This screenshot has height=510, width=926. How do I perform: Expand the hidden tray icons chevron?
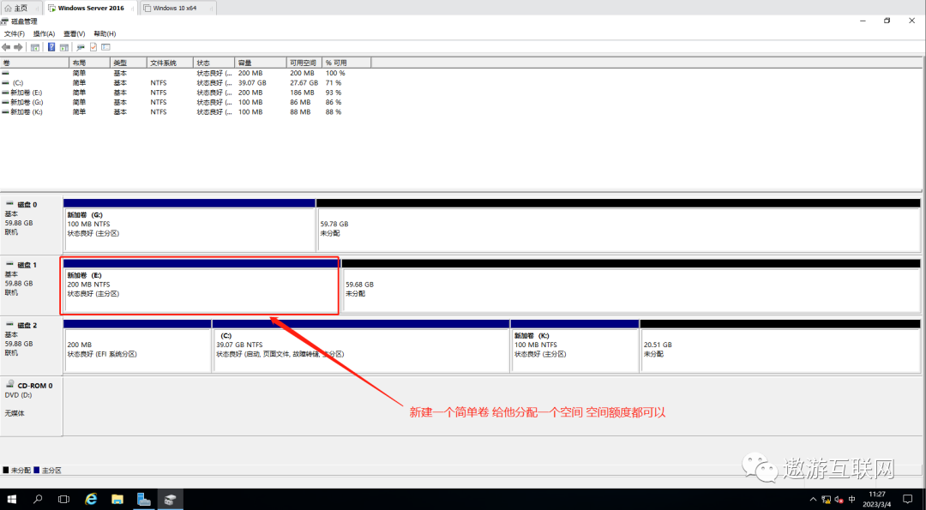pyautogui.click(x=813, y=500)
